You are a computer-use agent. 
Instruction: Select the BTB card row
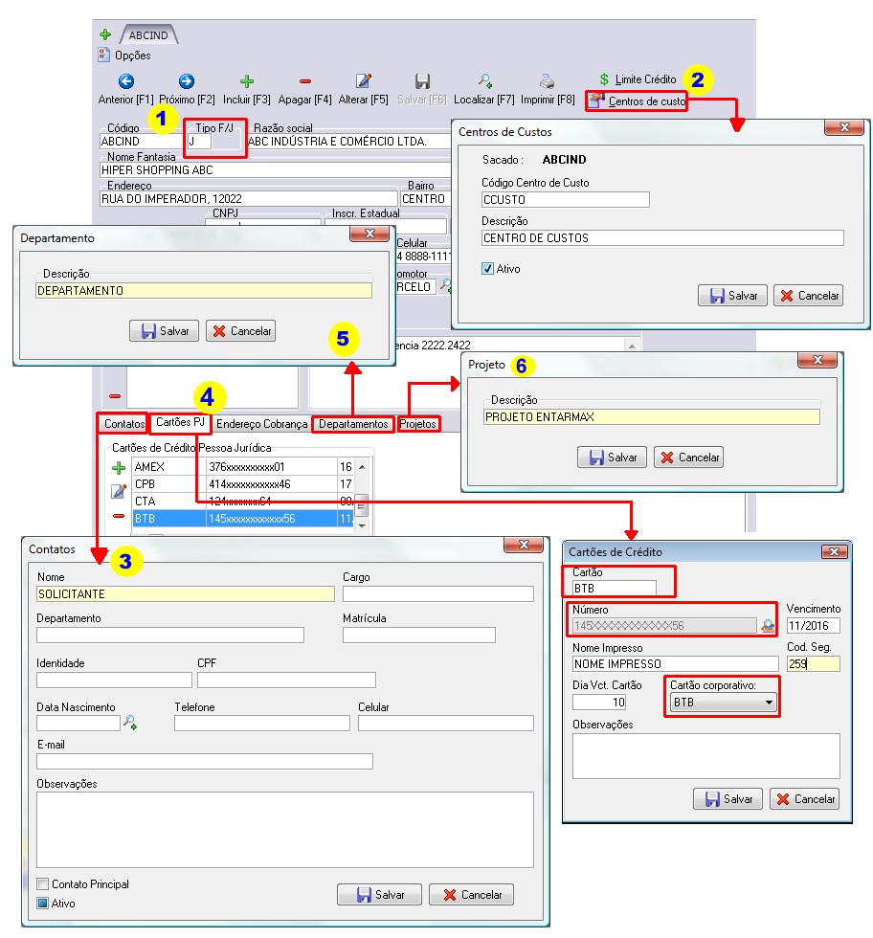243,519
